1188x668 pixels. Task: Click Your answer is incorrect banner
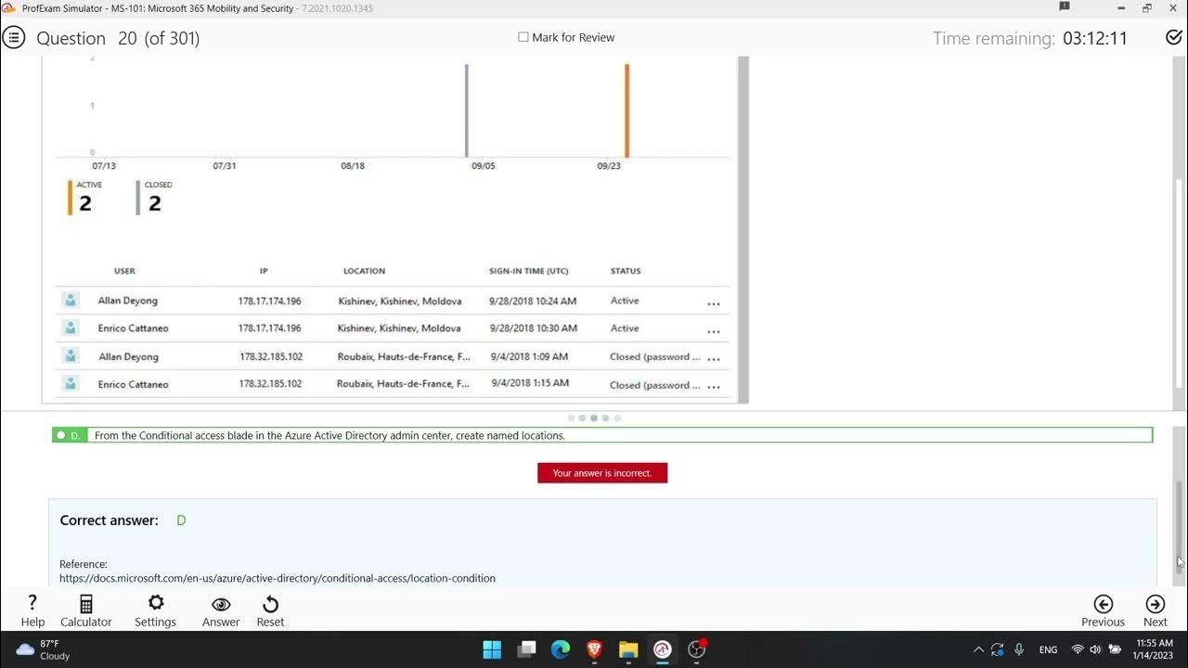602,473
